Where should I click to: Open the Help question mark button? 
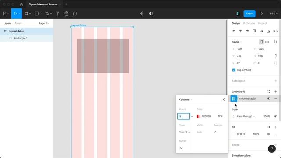(272, 149)
